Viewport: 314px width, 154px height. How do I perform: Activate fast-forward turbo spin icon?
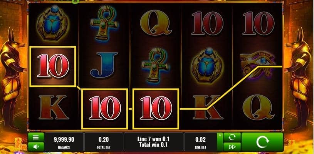(x=232, y=147)
